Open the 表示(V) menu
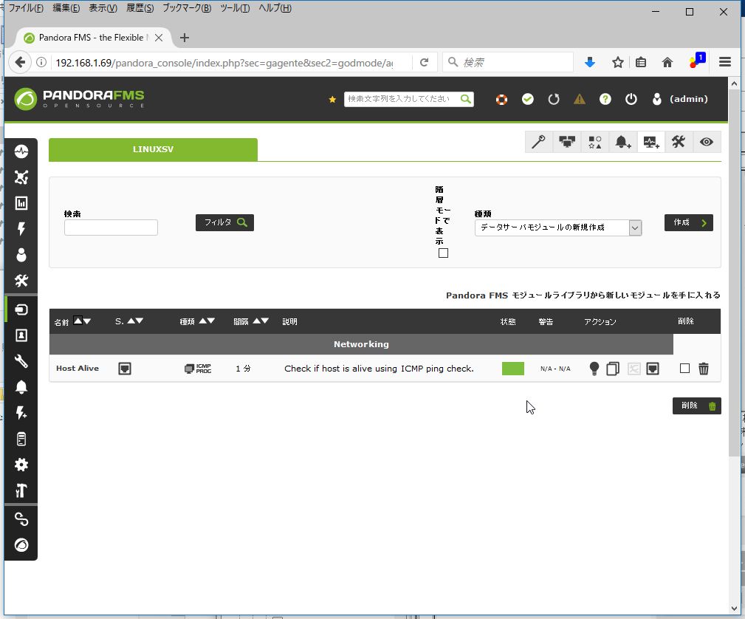 tap(103, 8)
